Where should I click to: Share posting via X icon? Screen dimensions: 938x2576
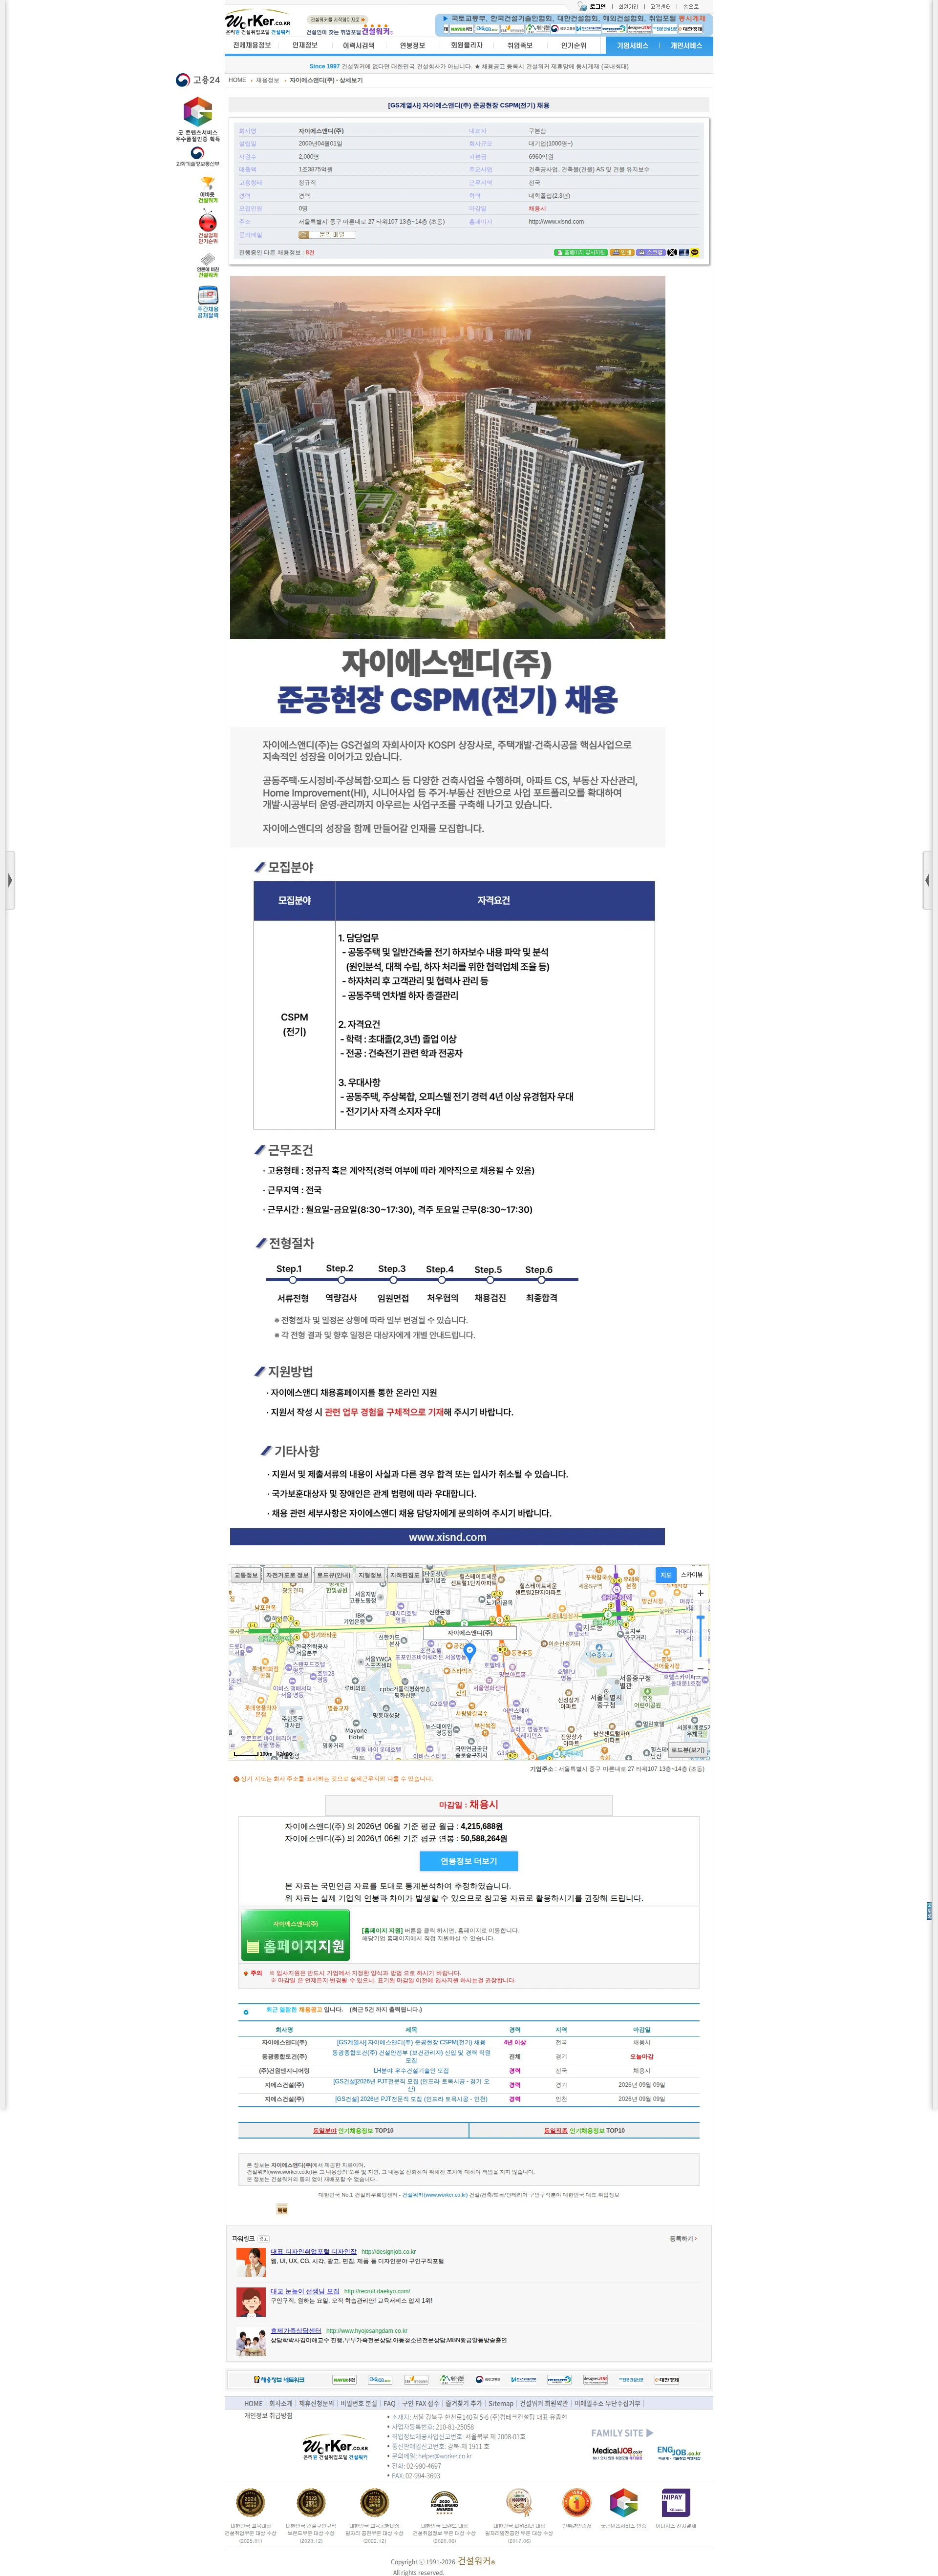click(672, 252)
